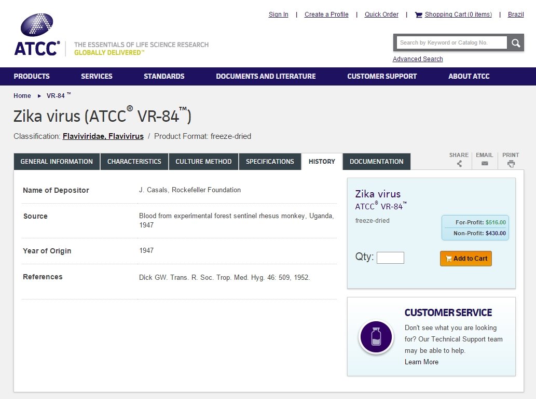This screenshot has height=399, width=536.
Task: Click the Customer Service heading
Action: pyautogui.click(x=448, y=312)
